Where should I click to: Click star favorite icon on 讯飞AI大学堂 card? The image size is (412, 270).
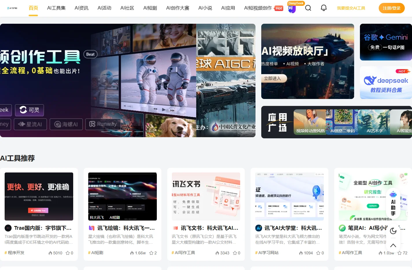click(318, 253)
